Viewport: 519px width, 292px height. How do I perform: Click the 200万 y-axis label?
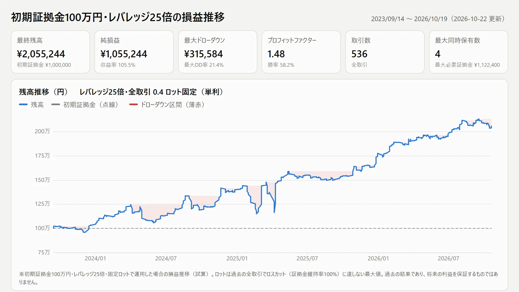42,131
